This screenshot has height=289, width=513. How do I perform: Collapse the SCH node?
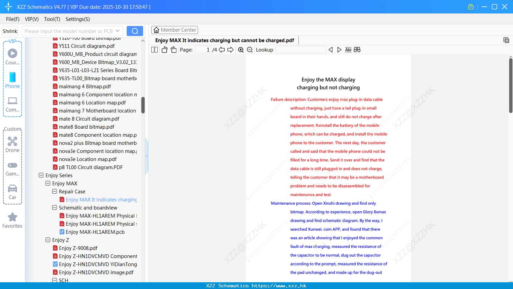(x=55, y=280)
